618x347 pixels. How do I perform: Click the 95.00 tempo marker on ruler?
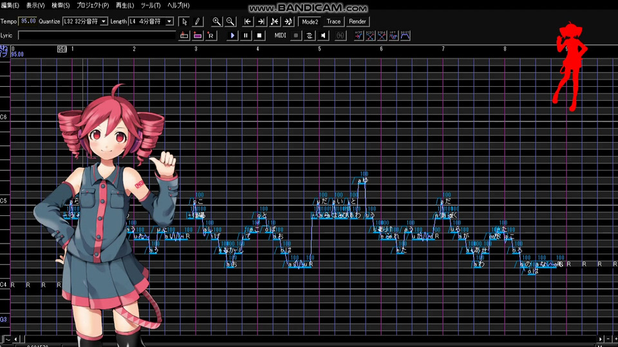click(17, 54)
